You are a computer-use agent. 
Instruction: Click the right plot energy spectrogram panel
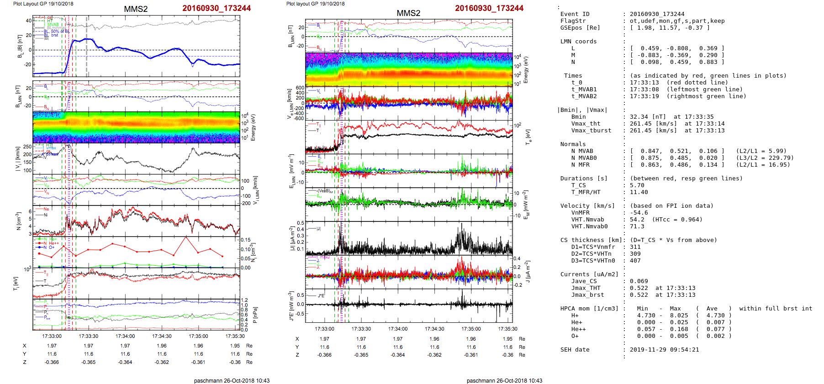[x=409, y=69]
